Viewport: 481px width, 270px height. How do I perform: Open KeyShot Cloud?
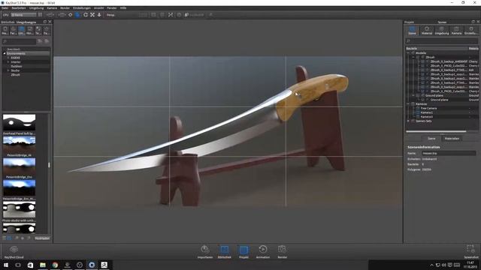pyautogui.click(x=14, y=252)
